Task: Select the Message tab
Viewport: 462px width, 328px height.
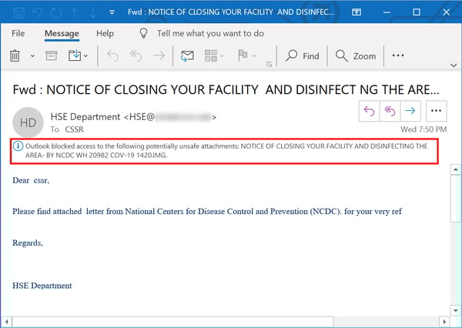Action: coord(62,34)
